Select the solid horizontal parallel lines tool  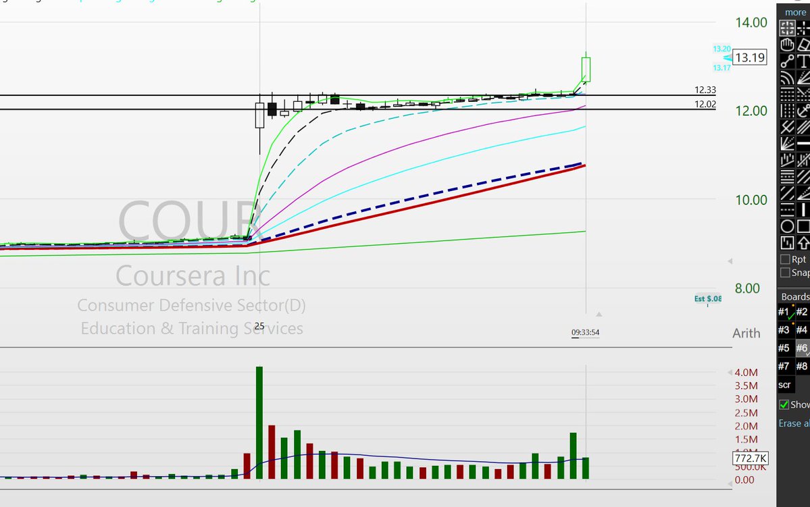(x=787, y=177)
